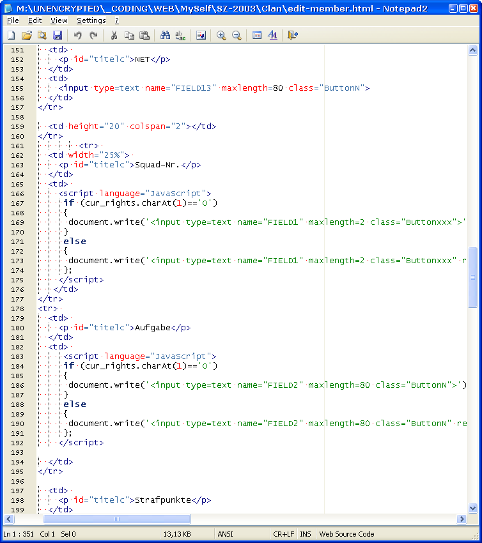Open the View menu
482x543 pixels.
tap(59, 20)
